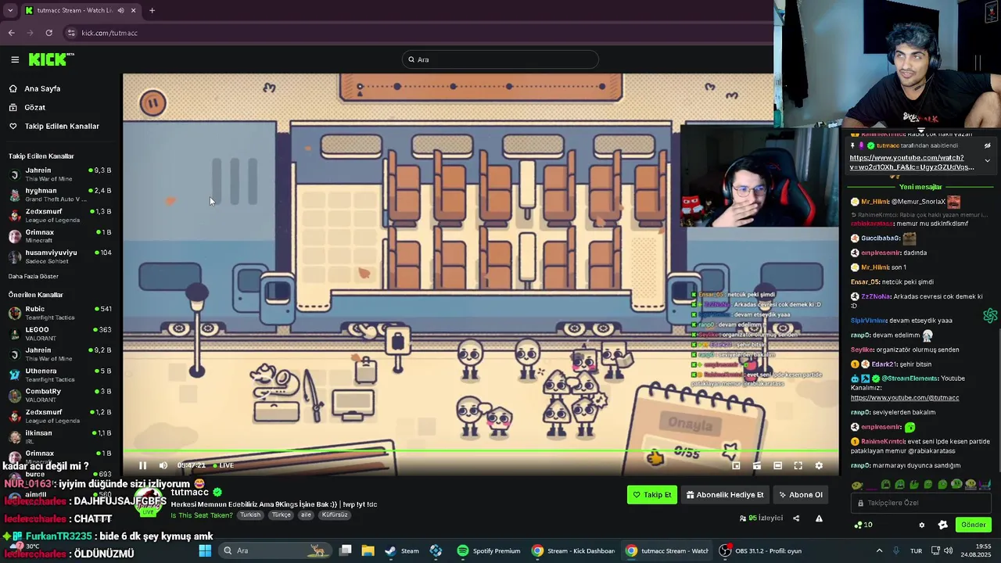Open husamviyuviyu Sadece Sohbet channel
Image resolution: width=1001 pixels, height=563 pixels.
(60, 256)
